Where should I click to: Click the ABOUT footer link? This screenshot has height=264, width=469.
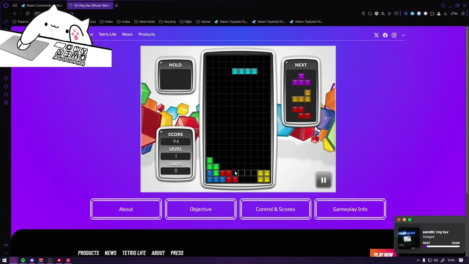158,253
